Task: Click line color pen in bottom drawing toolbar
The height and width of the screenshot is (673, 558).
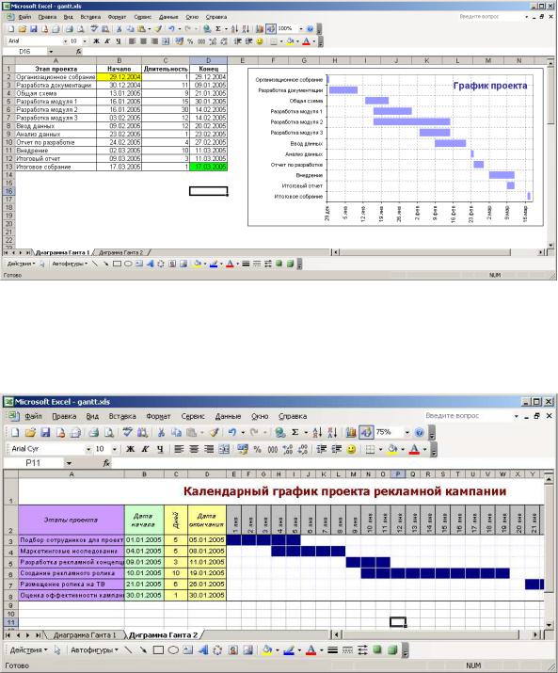Action: click(x=289, y=650)
